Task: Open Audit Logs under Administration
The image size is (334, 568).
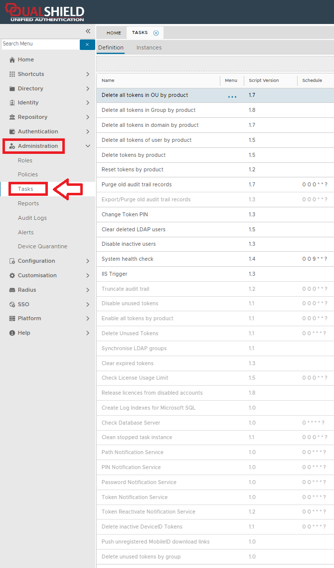Action: pos(32,218)
